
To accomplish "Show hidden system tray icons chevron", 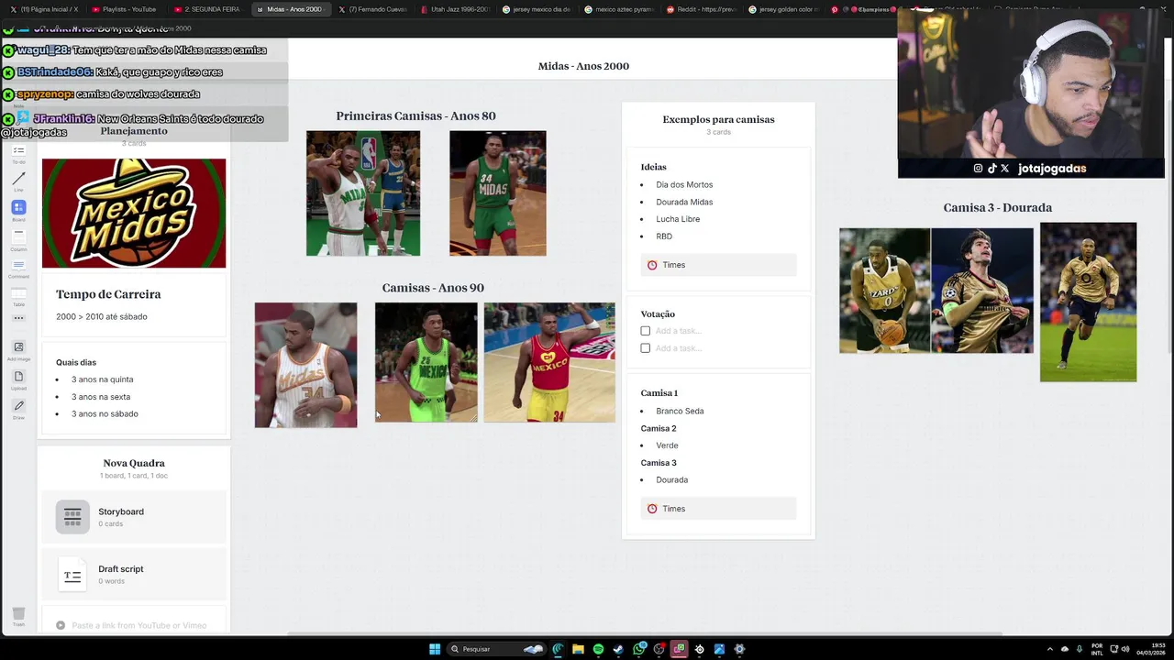I will (1052, 649).
